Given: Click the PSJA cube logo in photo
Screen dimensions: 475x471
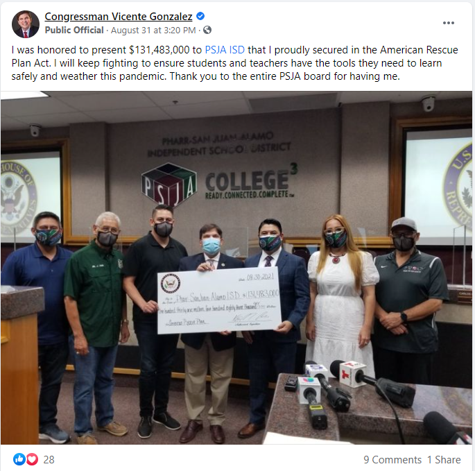Looking at the screenshot, I should pyautogui.click(x=169, y=184).
